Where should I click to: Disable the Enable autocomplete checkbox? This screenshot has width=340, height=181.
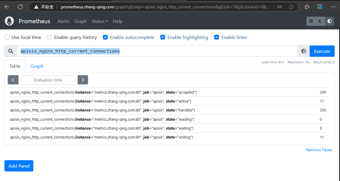tap(105, 37)
